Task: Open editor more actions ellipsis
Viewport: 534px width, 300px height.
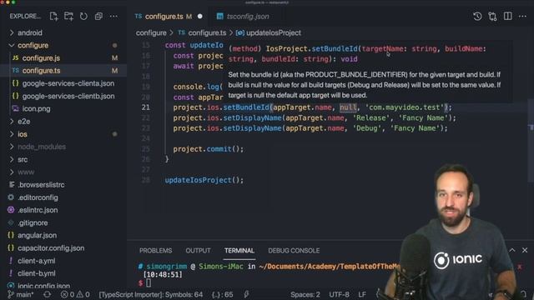Action: 523,17
